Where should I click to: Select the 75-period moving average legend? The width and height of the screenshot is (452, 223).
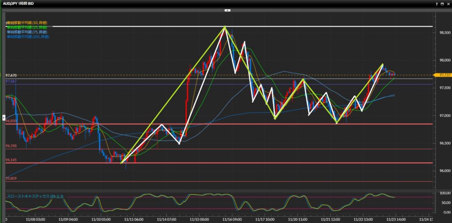click(26, 32)
